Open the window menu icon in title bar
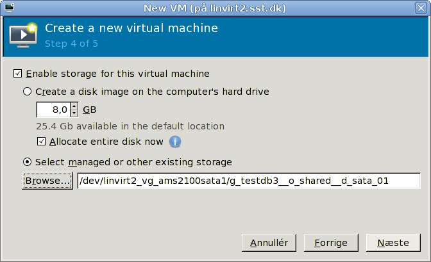The image size is (431, 262). [x=10, y=8]
